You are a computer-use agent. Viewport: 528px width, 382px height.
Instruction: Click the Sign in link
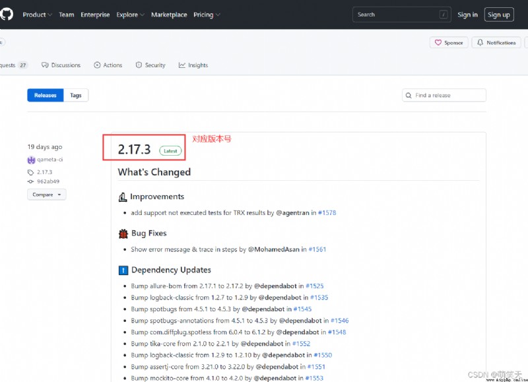(x=467, y=15)
